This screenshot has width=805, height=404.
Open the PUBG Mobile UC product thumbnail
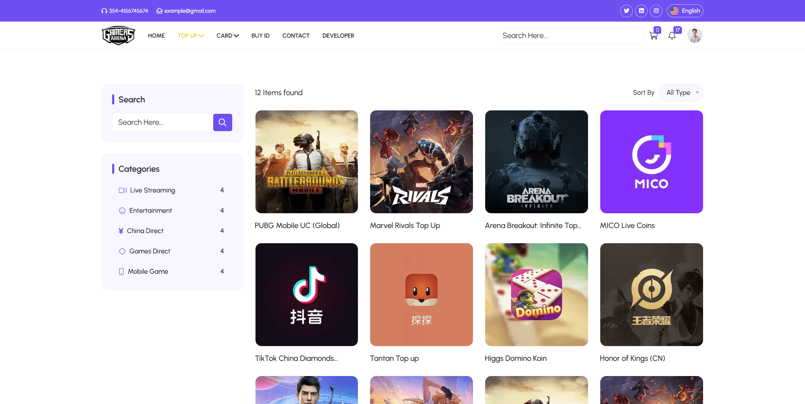pyautogui.click(x=306, y=162)
